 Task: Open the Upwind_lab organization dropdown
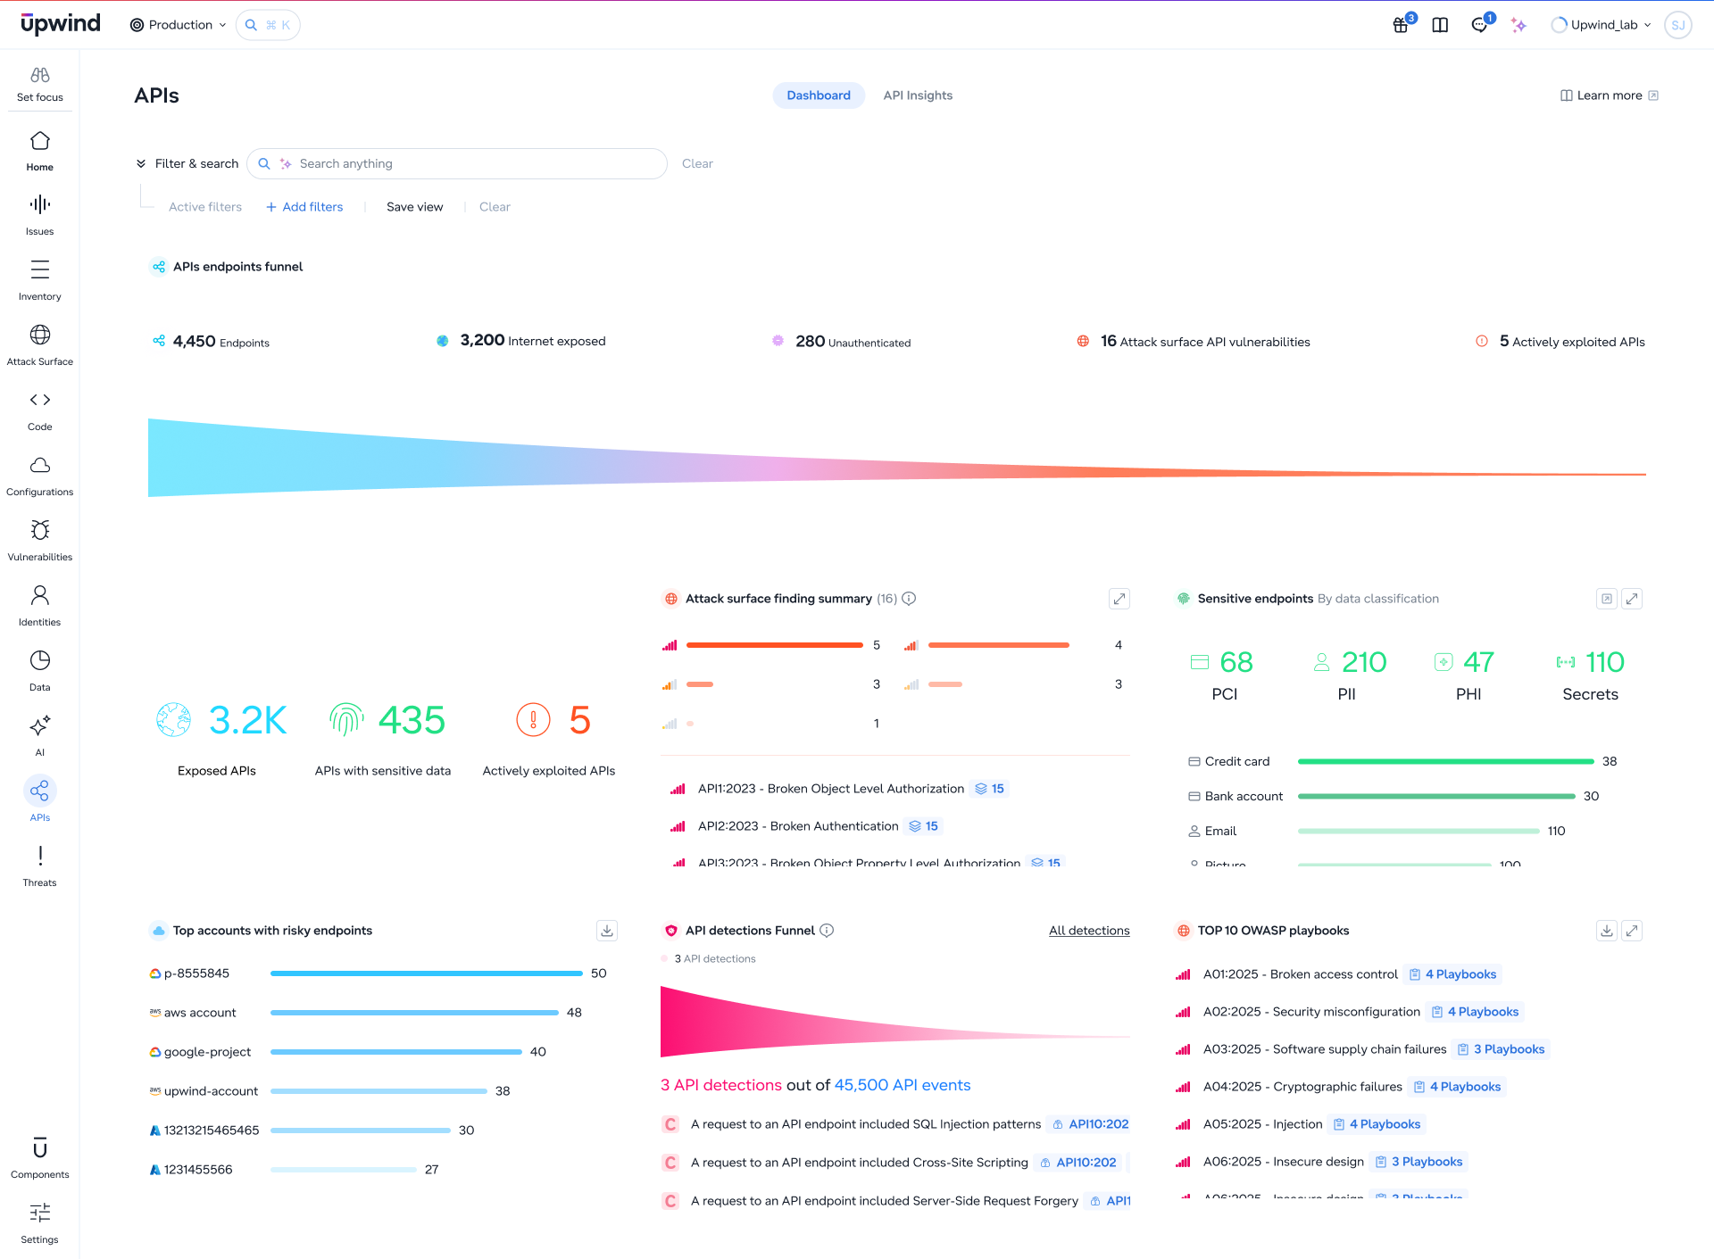point(1602,25)
